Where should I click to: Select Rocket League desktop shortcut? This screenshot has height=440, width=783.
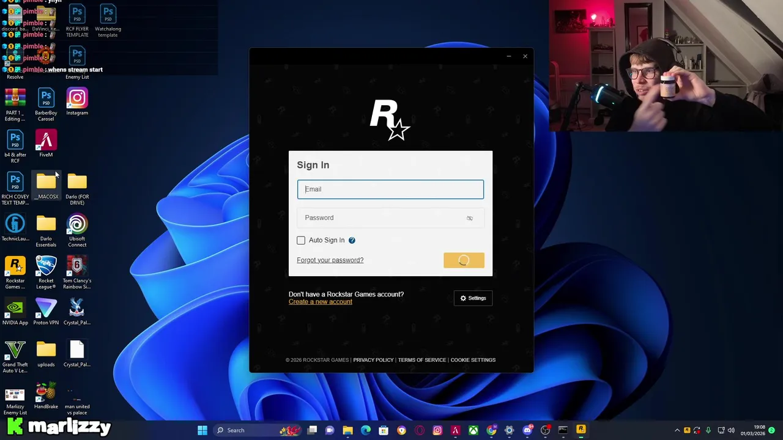[x=46, y=273]
